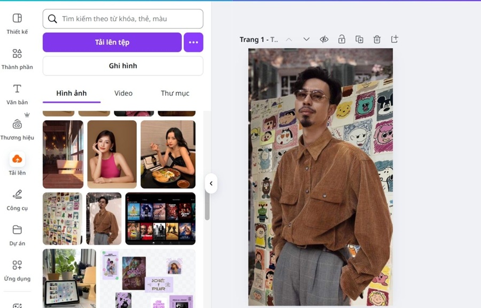Switch to the Thư mục tab
This screenshot has height=308, width=481.
(x=175, y=93)
